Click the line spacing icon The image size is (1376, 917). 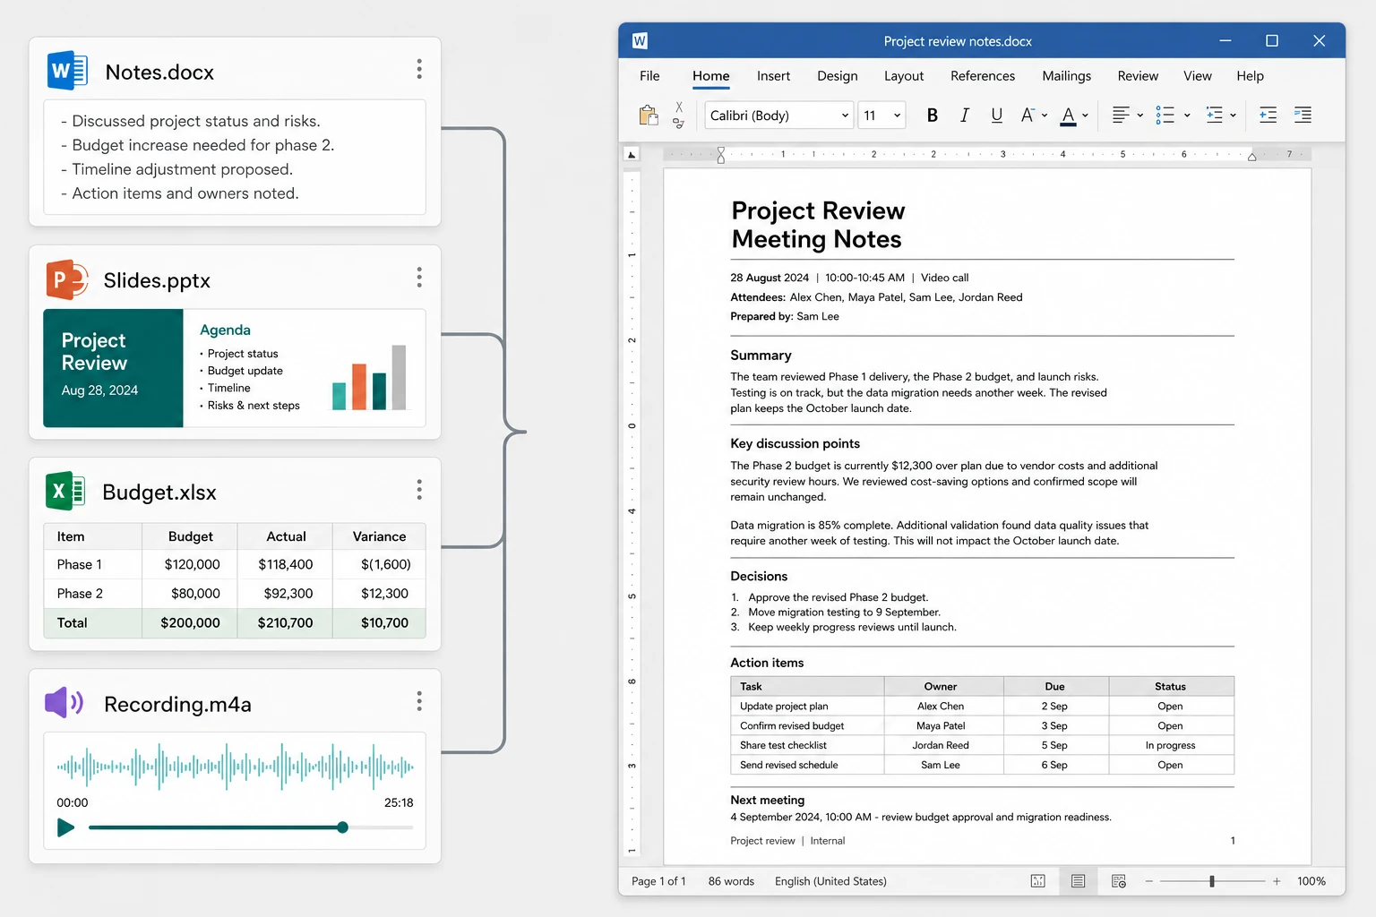point(1215,115)
